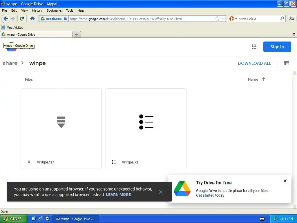
Task: Navigate to the share breadcrumb folder
Action: click(10, 63)
